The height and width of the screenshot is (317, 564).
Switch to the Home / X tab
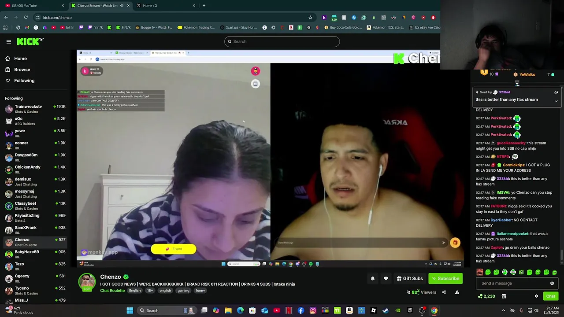click(166, 6)
